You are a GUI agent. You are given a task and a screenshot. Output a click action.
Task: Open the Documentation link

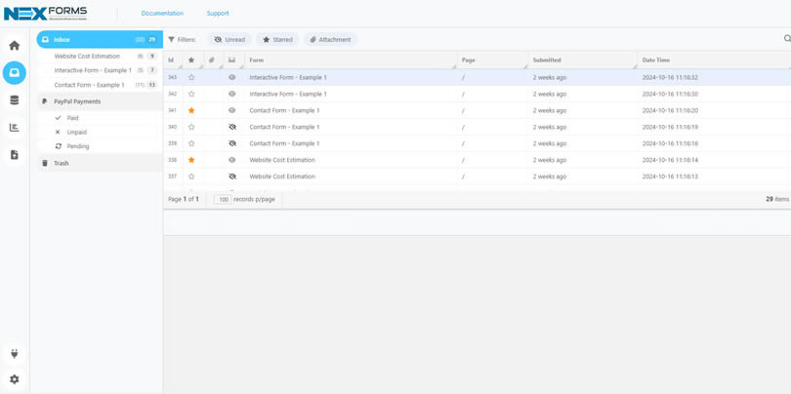(162, 14)
